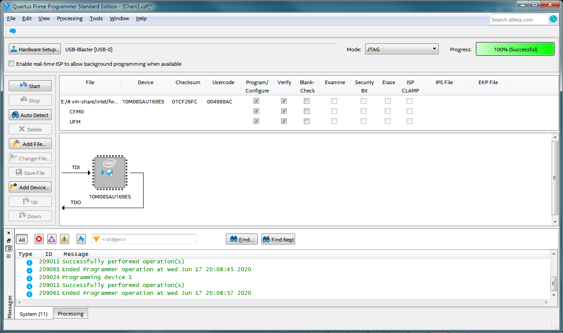
Task: Click the Find Next button
Action: (278, 239)
